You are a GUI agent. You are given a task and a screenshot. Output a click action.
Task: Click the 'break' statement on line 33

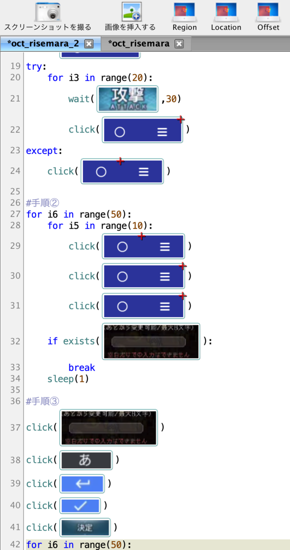[82, 368]
